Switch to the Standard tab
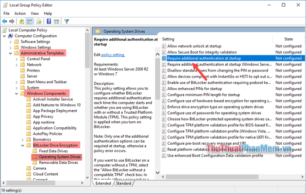 (124, 183)
